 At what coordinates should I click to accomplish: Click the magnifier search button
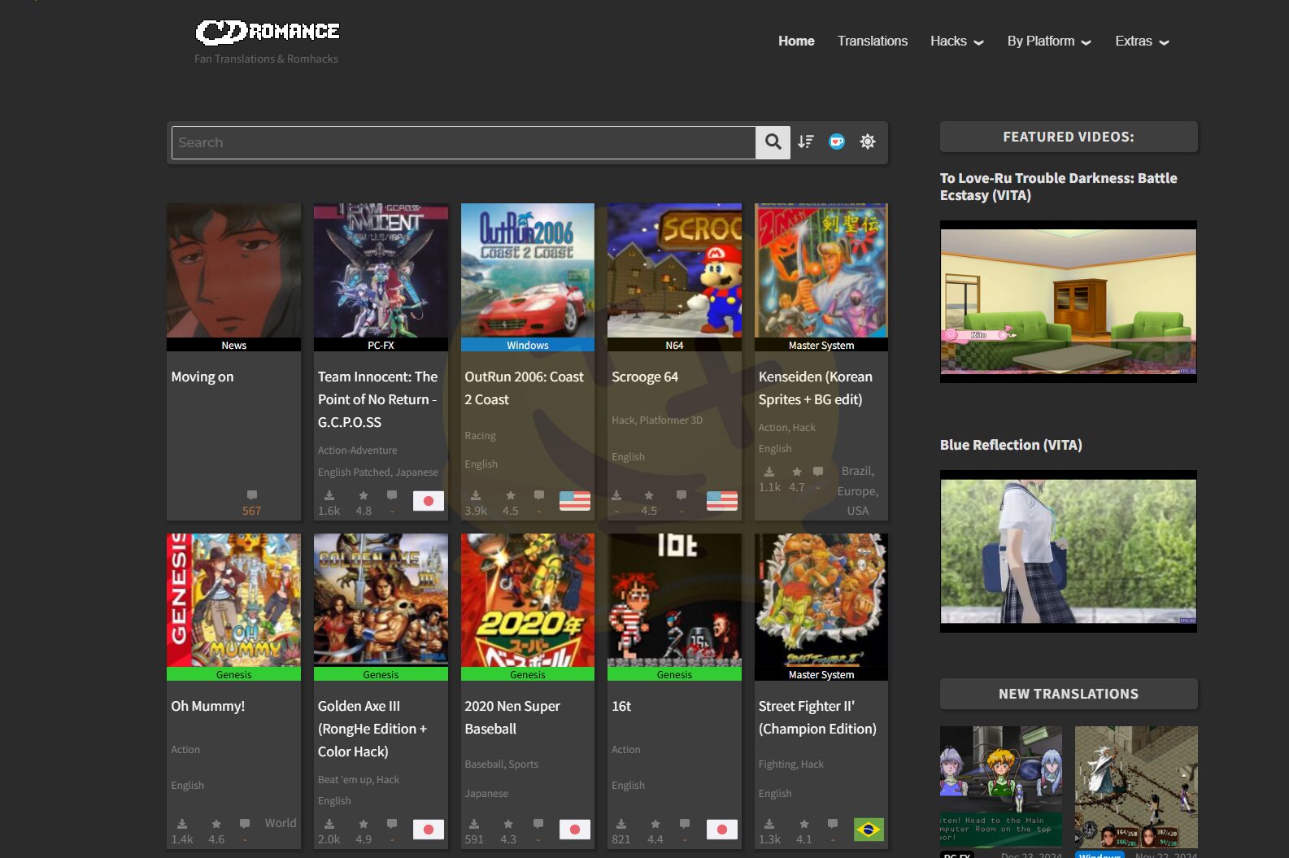[x=773, y=142]
